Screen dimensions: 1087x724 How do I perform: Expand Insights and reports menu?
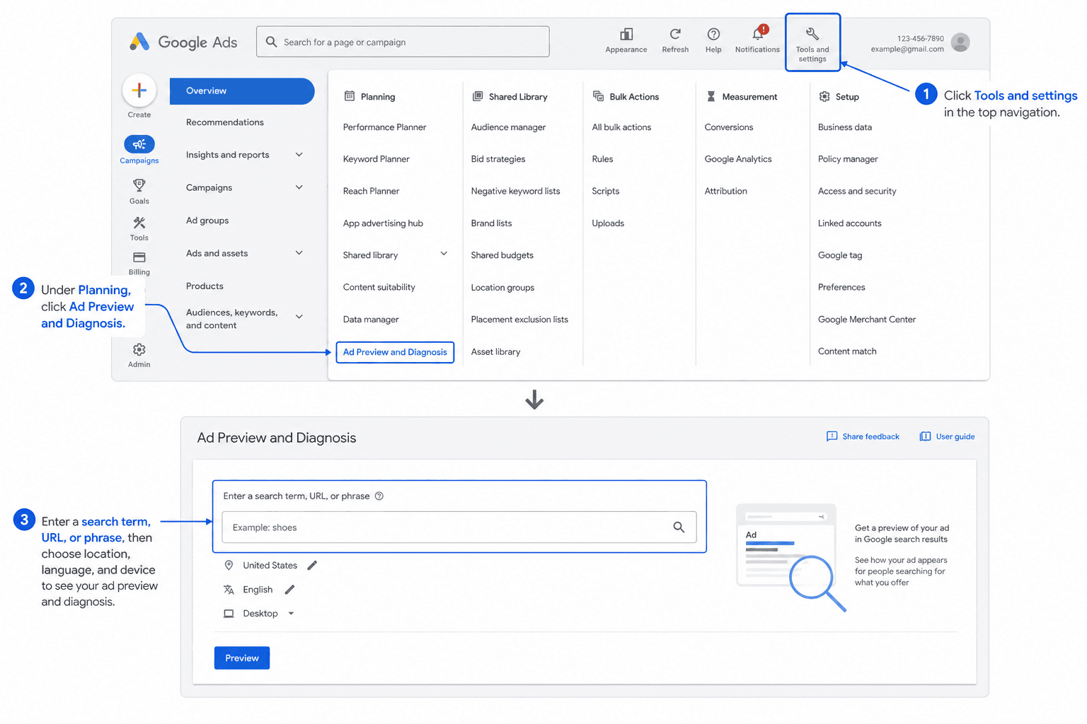tap(299, 155)
